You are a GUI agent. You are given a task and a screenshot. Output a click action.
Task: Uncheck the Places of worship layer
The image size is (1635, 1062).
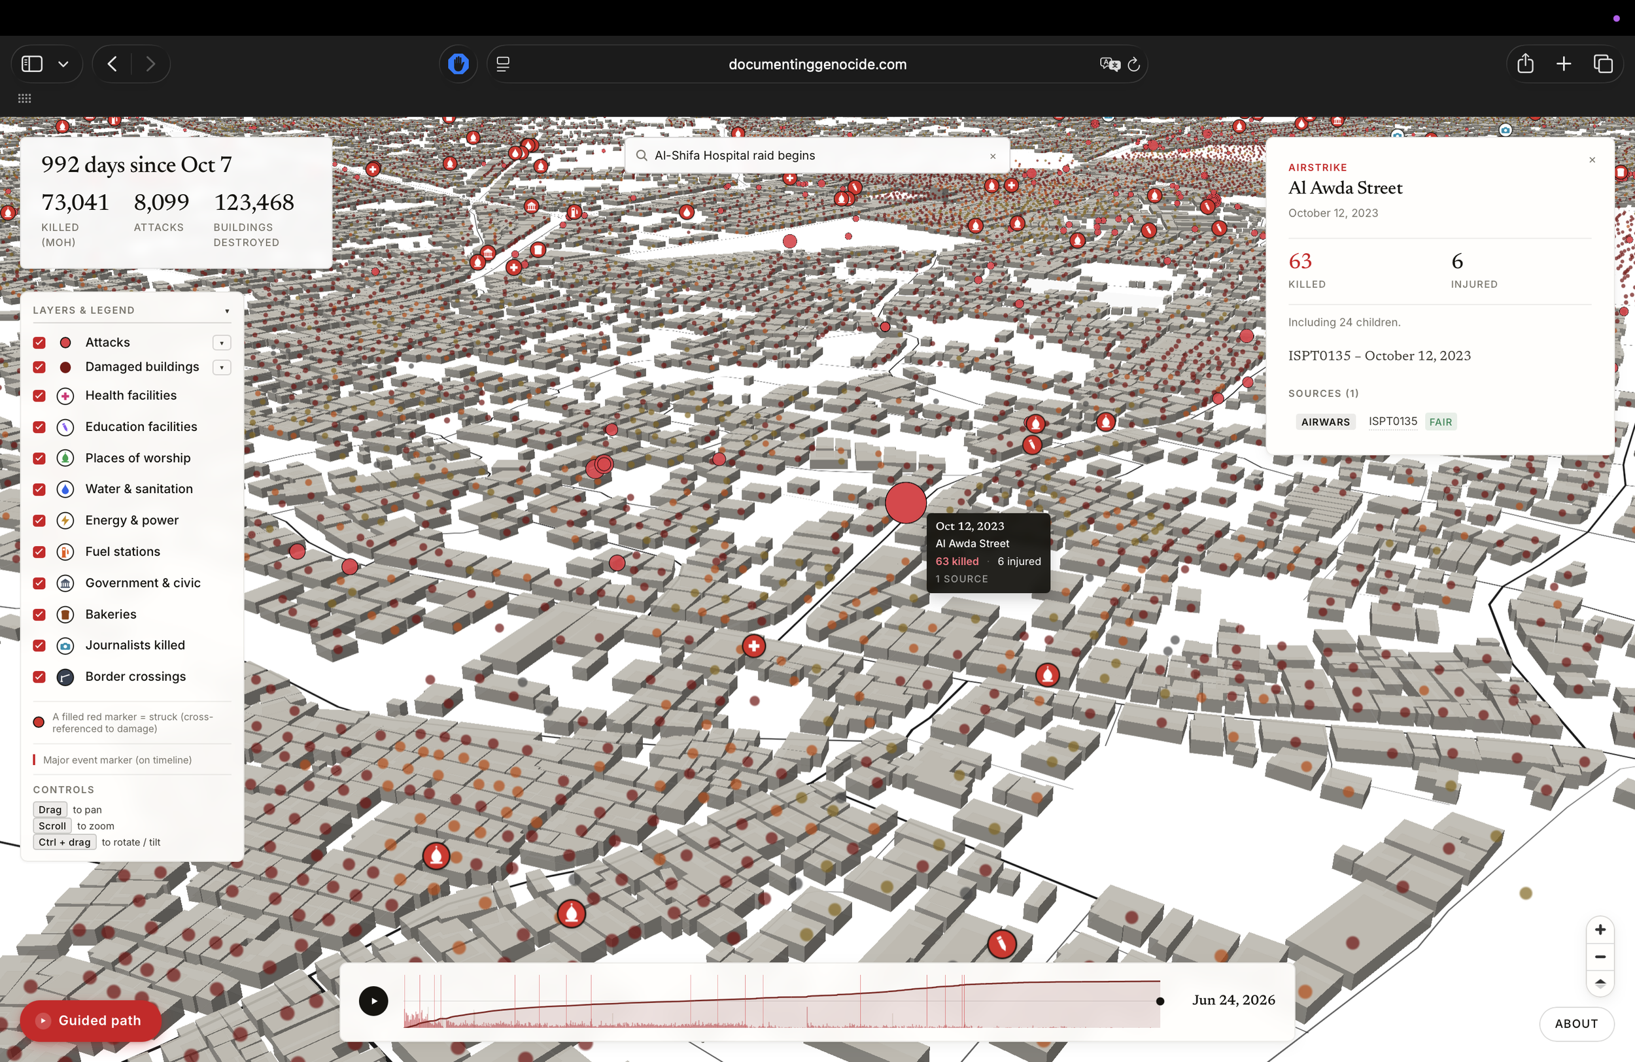pos(39,458)
